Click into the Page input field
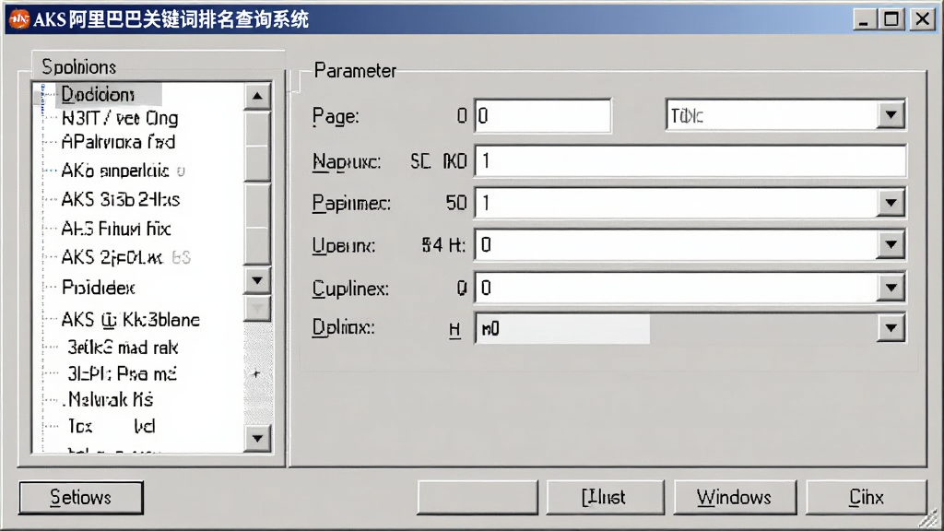The image size is (944, 531). click(x=542, y=115)
